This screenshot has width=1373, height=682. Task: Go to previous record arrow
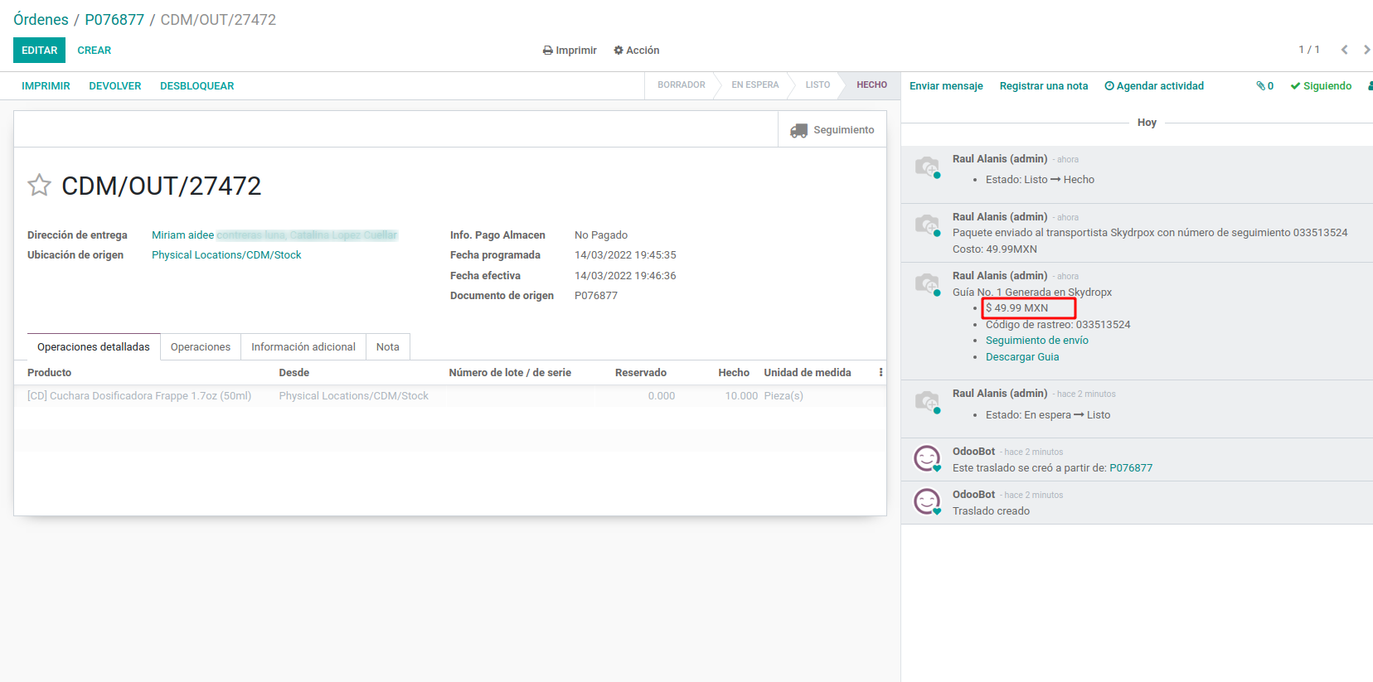pos(1344,50)
